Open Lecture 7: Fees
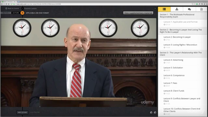This screenshot has height=117, width=208. (x=182, y=84)
